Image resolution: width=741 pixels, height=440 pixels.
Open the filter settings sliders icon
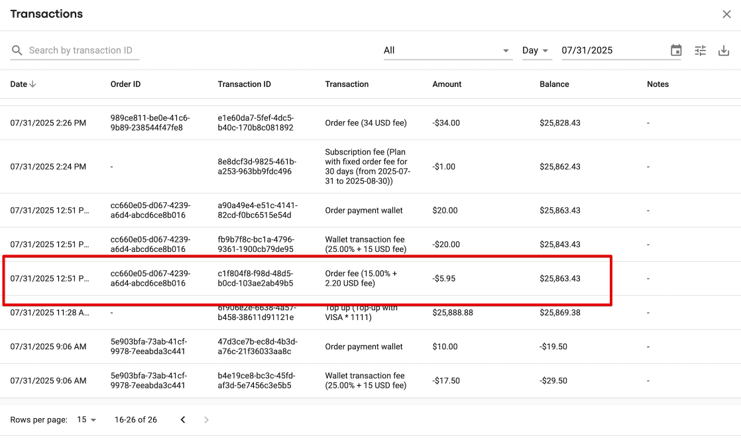(701, 50)
